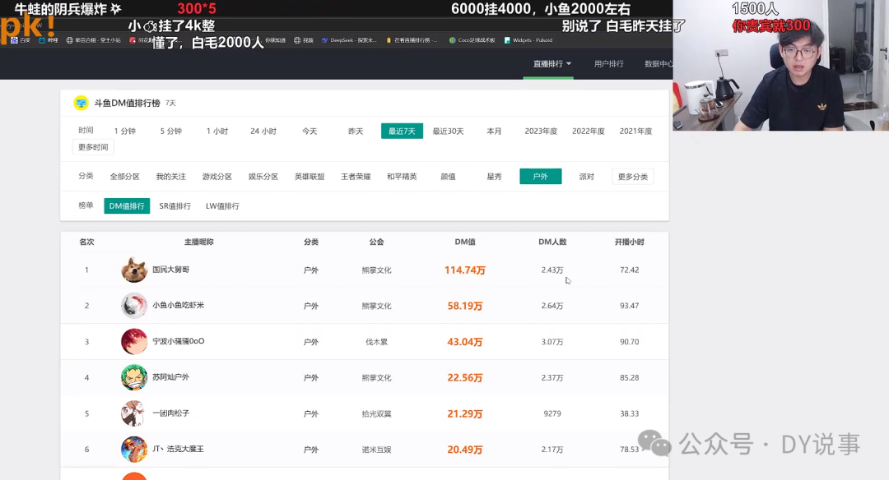Click the 114.74万 DM value
889x480 pixels.
465,270
